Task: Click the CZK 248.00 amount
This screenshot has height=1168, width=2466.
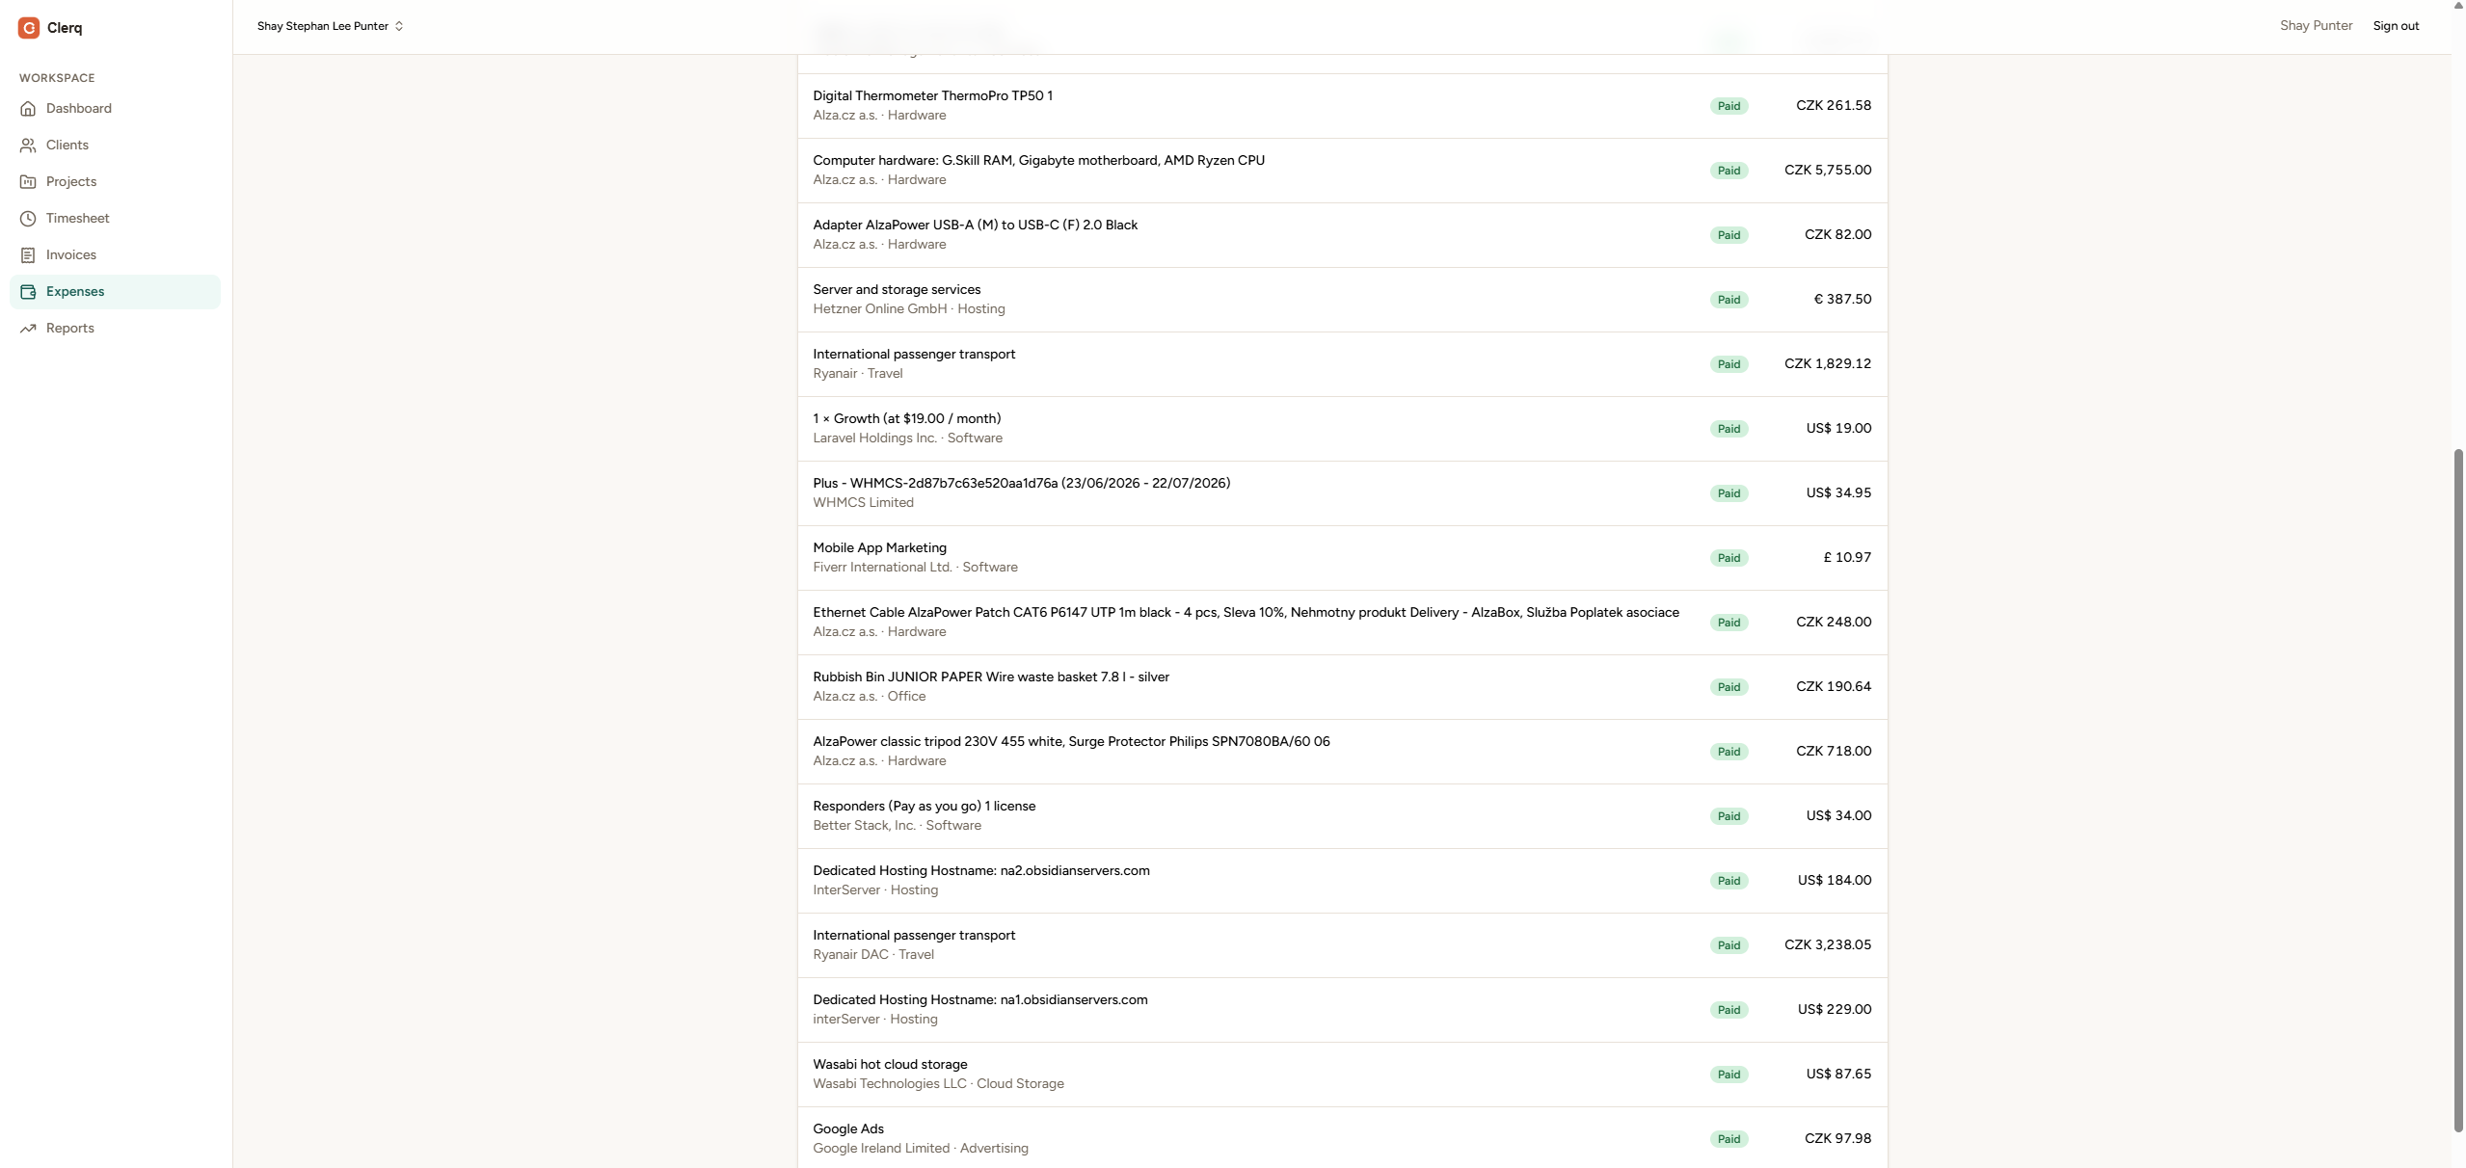Action: (1834, 623)
